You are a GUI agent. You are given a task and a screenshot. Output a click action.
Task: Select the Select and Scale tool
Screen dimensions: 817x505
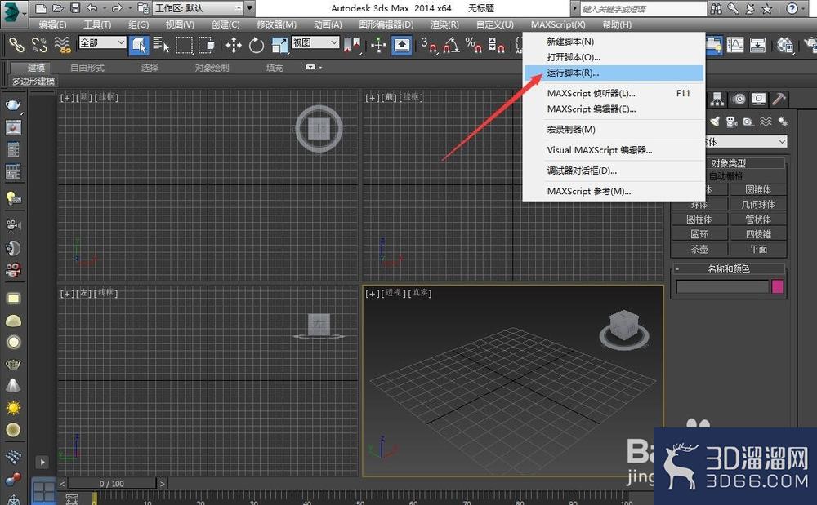279,45
